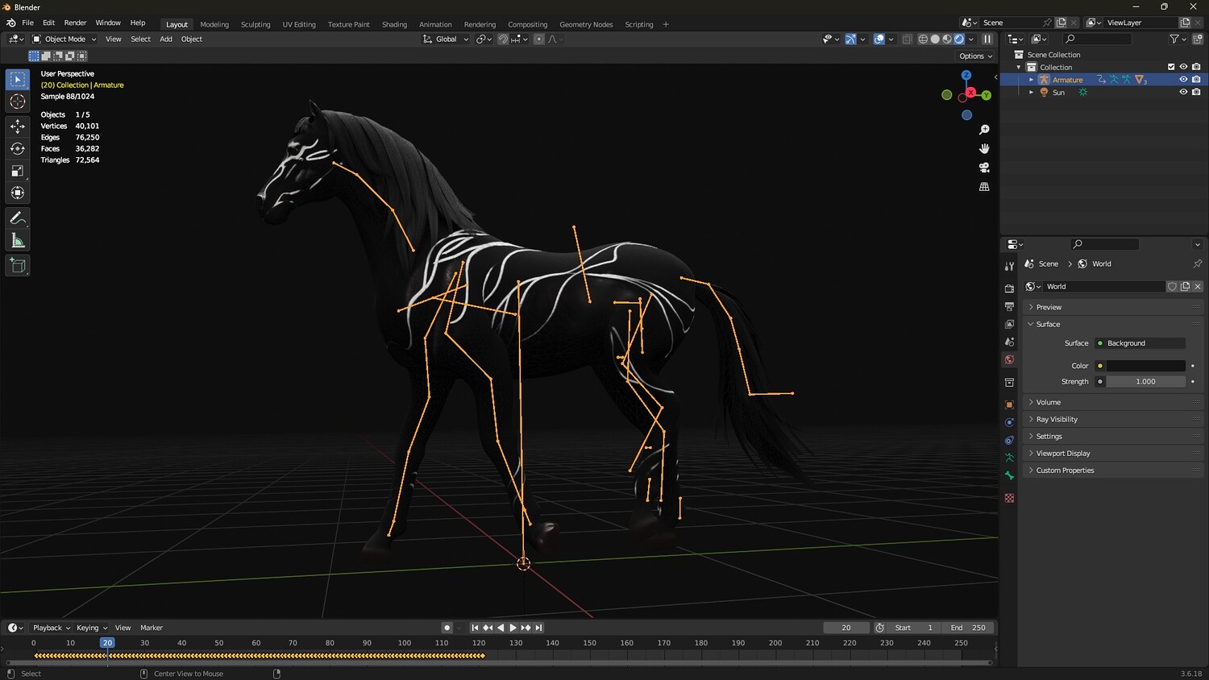Select the Move tool in the toolbar

point(18,126)
